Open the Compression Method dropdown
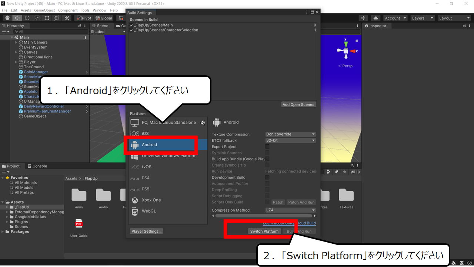 [x=291, y=210]
